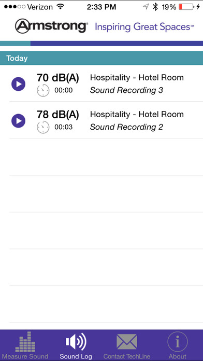Click the clock icon beside 00:00
The height and width of the screenshot is (361, 203).
43,90
